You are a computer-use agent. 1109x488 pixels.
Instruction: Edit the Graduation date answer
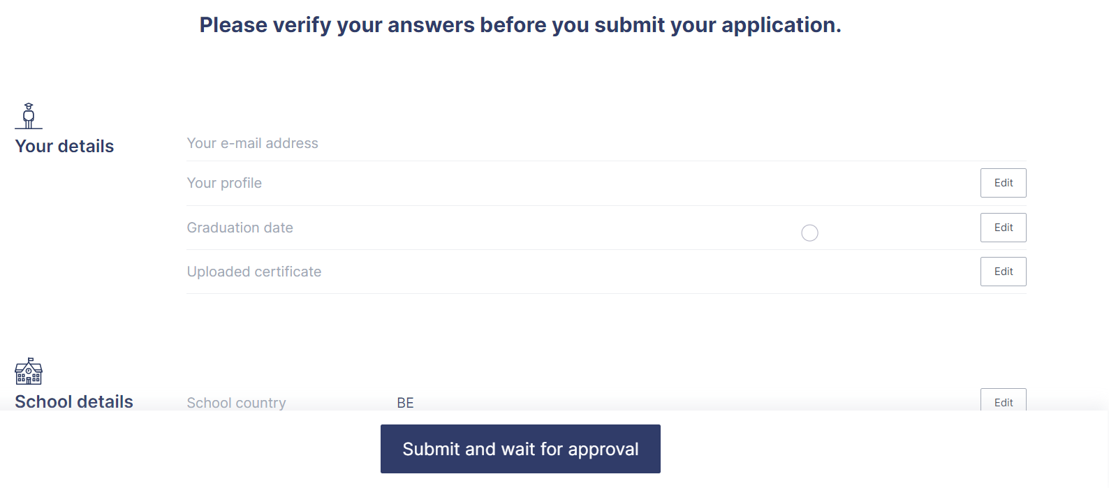1003,228
